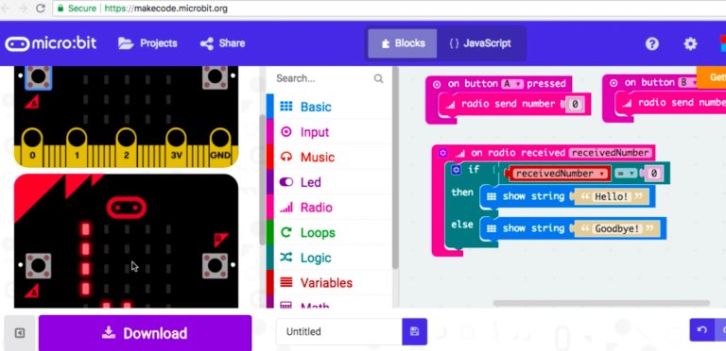This screenshot has height=351, width=726.
Task: Click button A on the lower simulator board
Action: coord(38,265)
